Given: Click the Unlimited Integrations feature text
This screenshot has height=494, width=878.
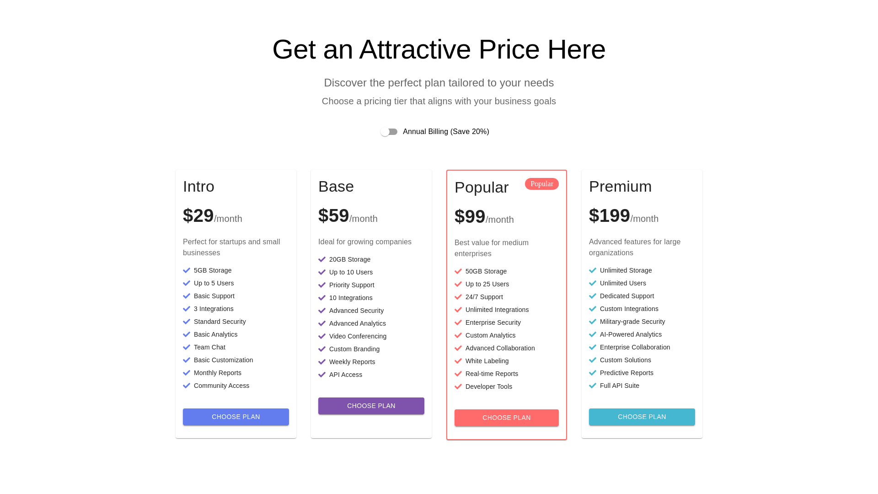Looking at the screenshot, I should (x=497, y=310).
